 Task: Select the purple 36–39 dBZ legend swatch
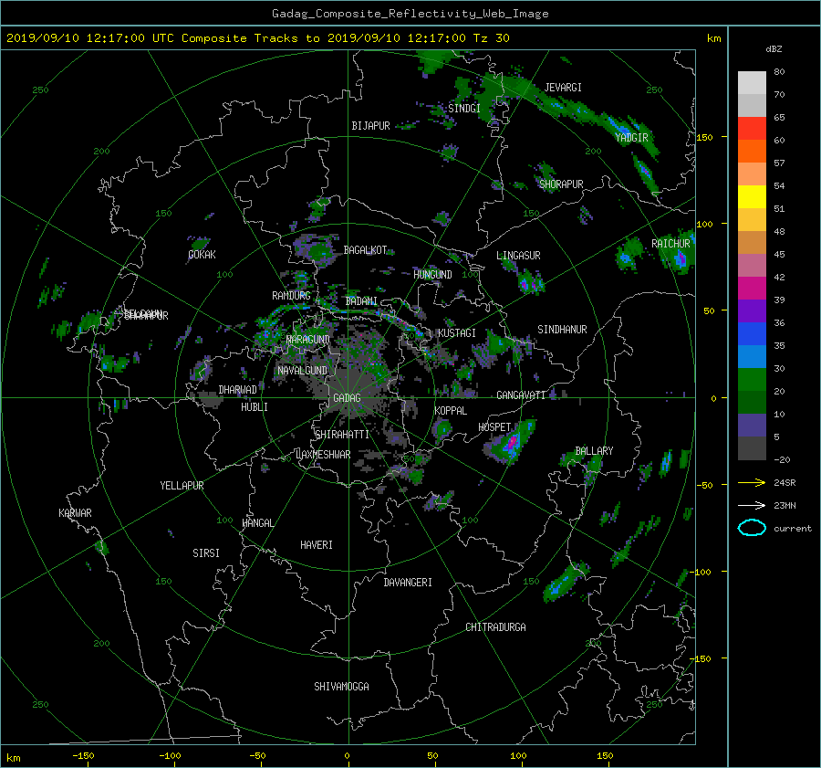point(752,311)
